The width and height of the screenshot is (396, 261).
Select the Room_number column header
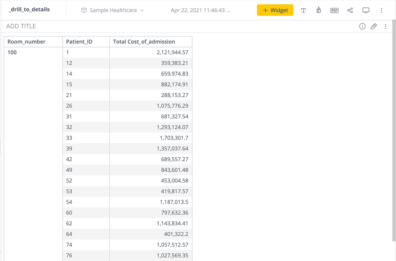pos(27,42)
